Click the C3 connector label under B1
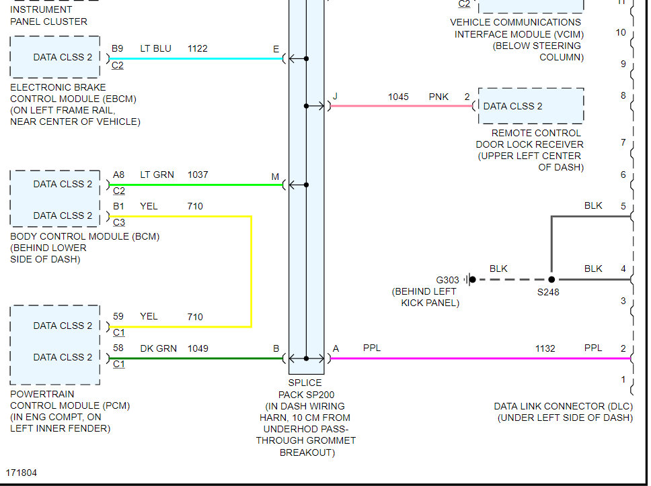Viewport: 651px width, 486px height. tap(119, 222)
